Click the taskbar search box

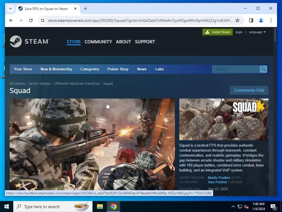coord(53,206)
